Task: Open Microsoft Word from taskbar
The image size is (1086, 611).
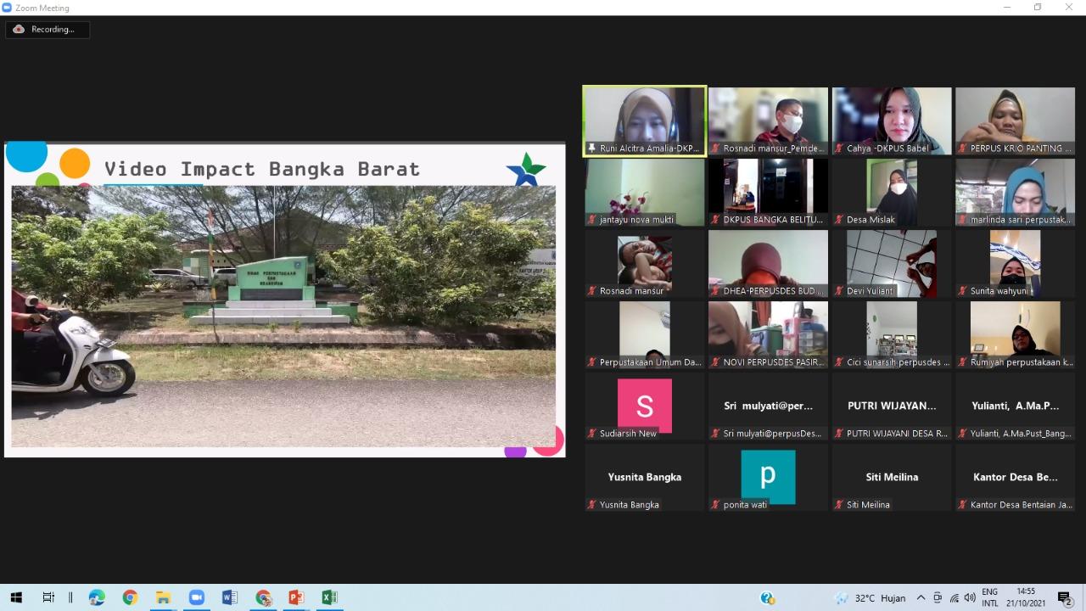Action: (230, 597)
